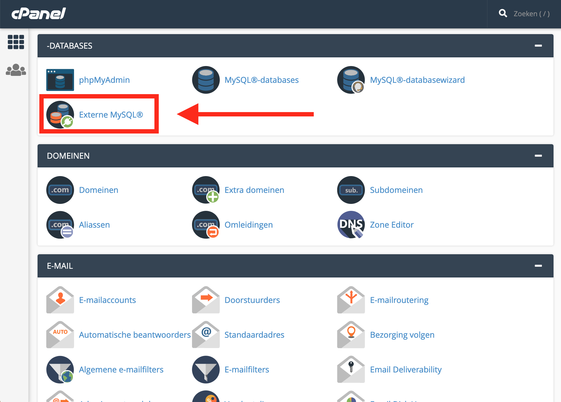The height and width of the screenshot is (402, 561).
Task: Open the Email Deliverability key icon
Action: pyautogui.click(x=351, y=370)
